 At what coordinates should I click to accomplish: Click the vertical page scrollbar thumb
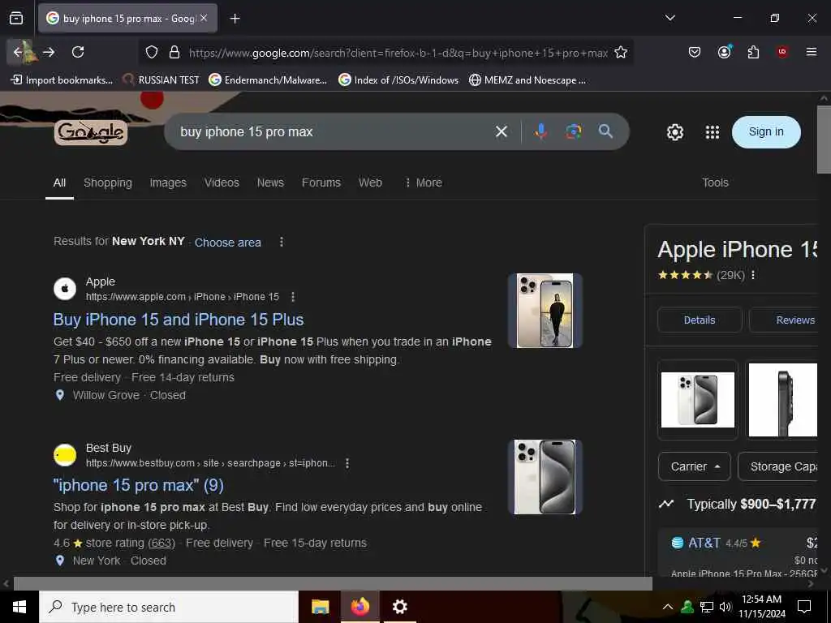point(824,139)
